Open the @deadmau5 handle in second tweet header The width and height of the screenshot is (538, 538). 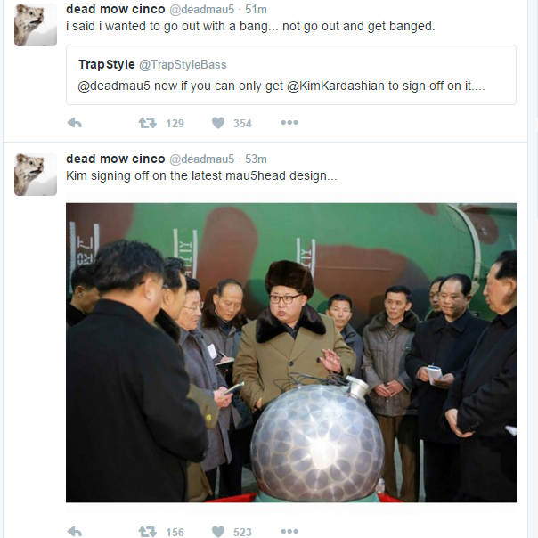pyautogui.click(x=201, y=159)
